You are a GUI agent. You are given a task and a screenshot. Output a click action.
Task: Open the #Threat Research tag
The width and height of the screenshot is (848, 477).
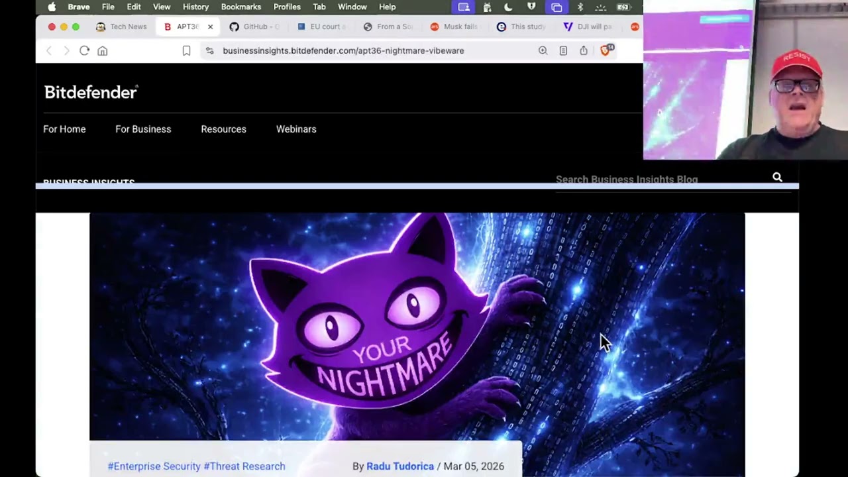[x=244, y=466]
